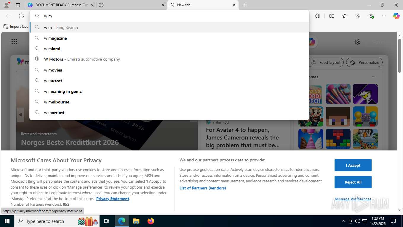Viewport: 403px width, 227px height.
Task: Close the DOCUMENT READY Purchase Order tab
Action: coord(92,5)
